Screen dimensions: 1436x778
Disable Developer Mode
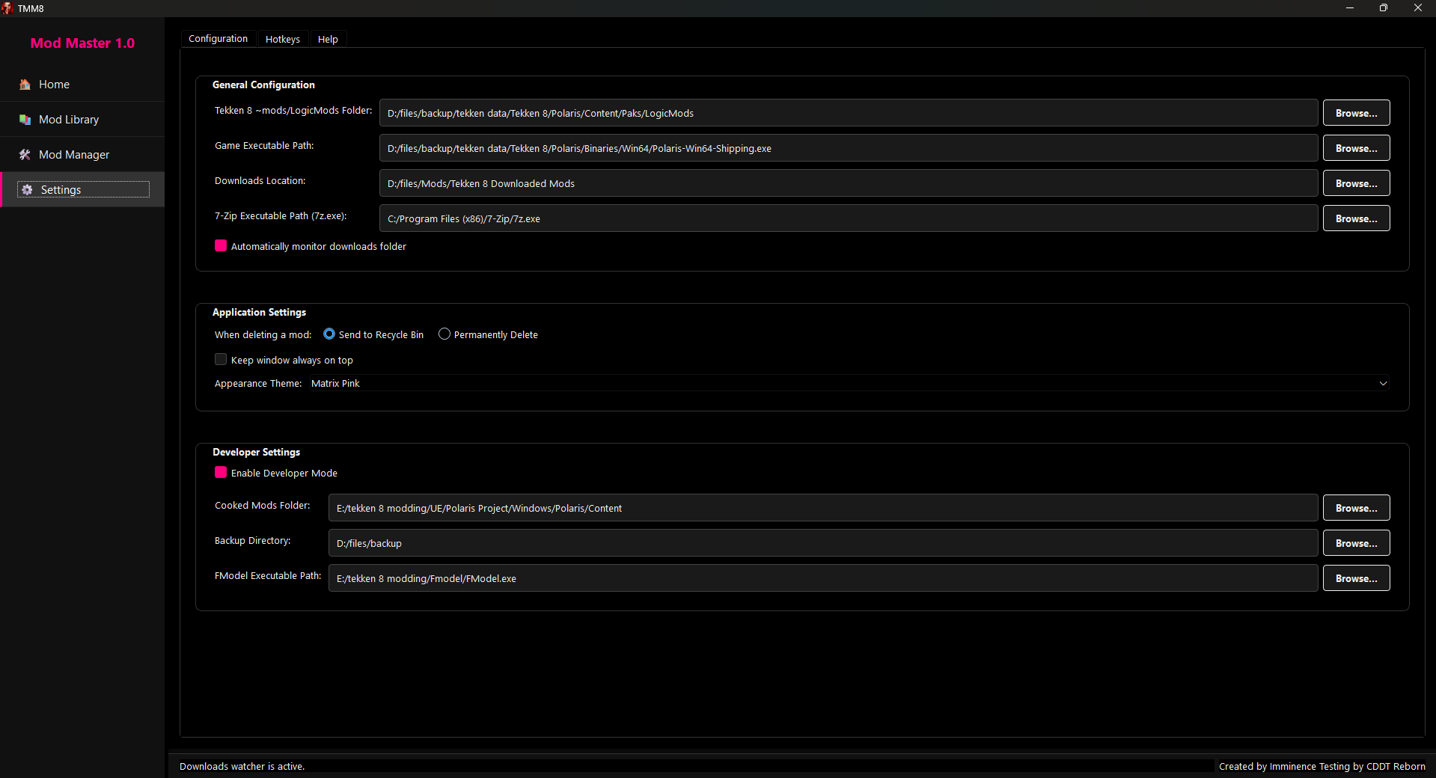[x=220, y=472]
